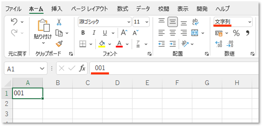Open fill color palette dropdown arrow
The height and width of the screenshot is (127, 263).
(110, 44)
